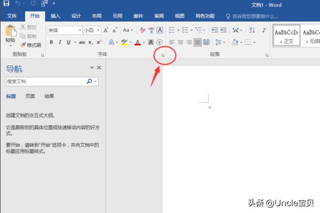This screenshot has width=320, height=213.
Task: Show Results tab in navigation pane
Action: [x=49, y=96]
